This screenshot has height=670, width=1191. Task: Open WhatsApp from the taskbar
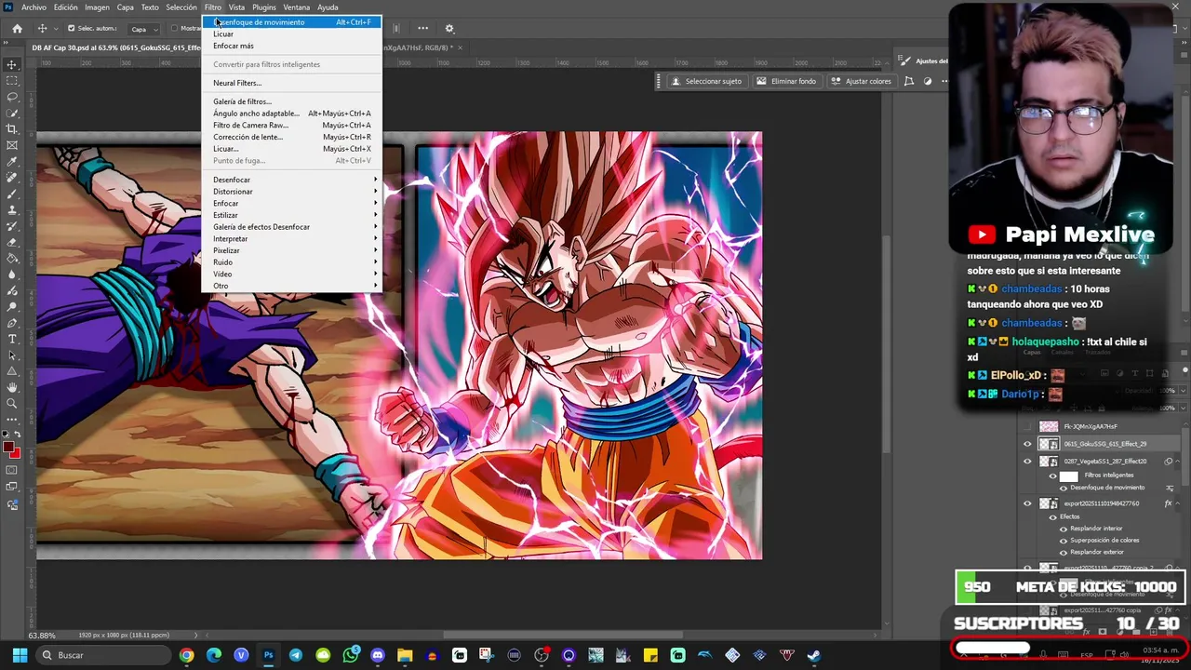pyautogui.click(x=350, y=655)
